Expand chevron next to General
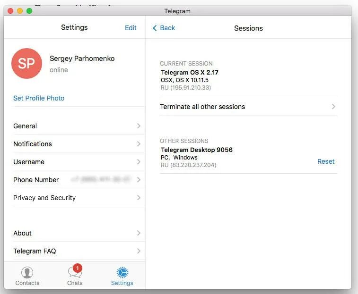The image size is (358, 294). (139, 126)
